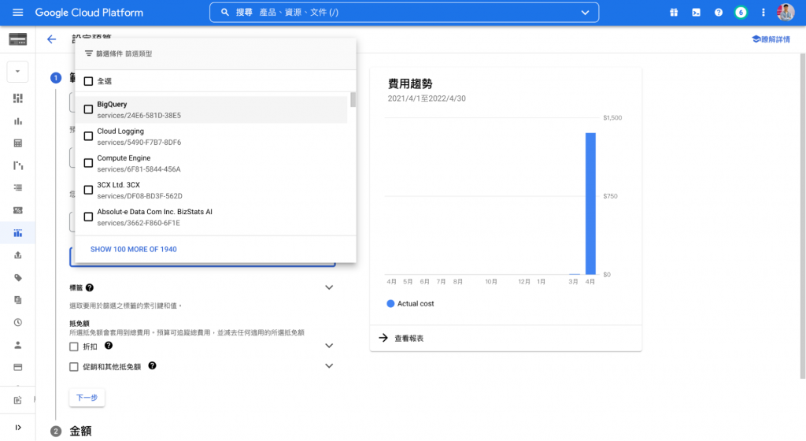Screen dimensions: 806x441
Task: Open the percent discount analysis icon
Action: [18, 210]
